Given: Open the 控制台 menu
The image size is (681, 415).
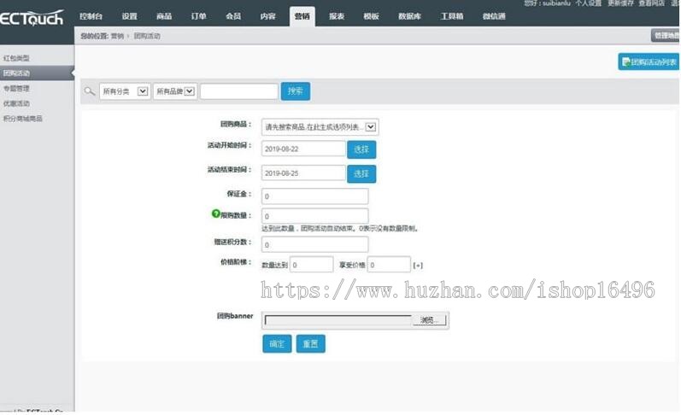Looking at the screenshot, I should pyautogui.click(x=91, y=16).
